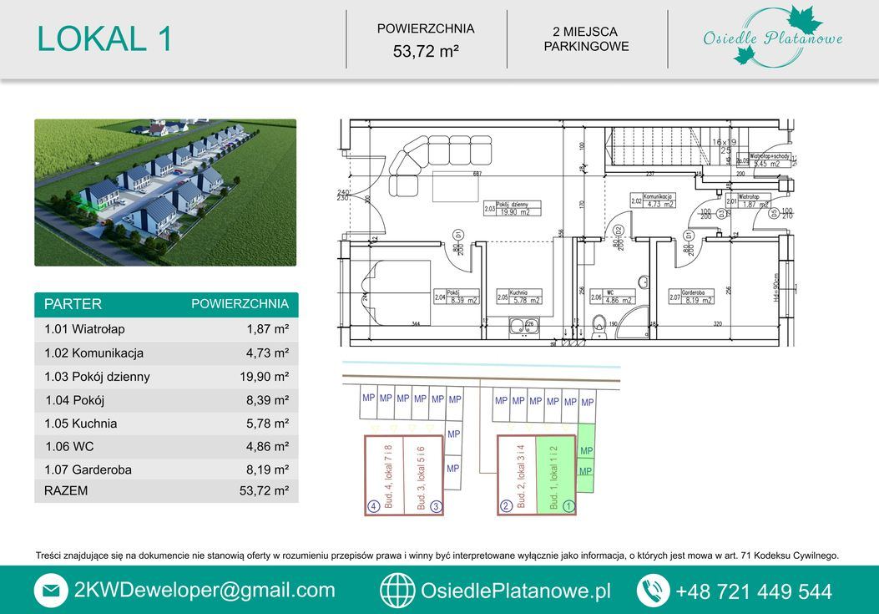
Task: Select the 1.04 Pokój row
Action: pos(166,400)
